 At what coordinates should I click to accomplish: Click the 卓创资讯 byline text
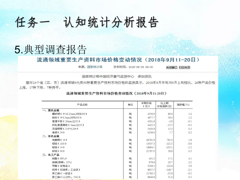(x=145, y=76)
